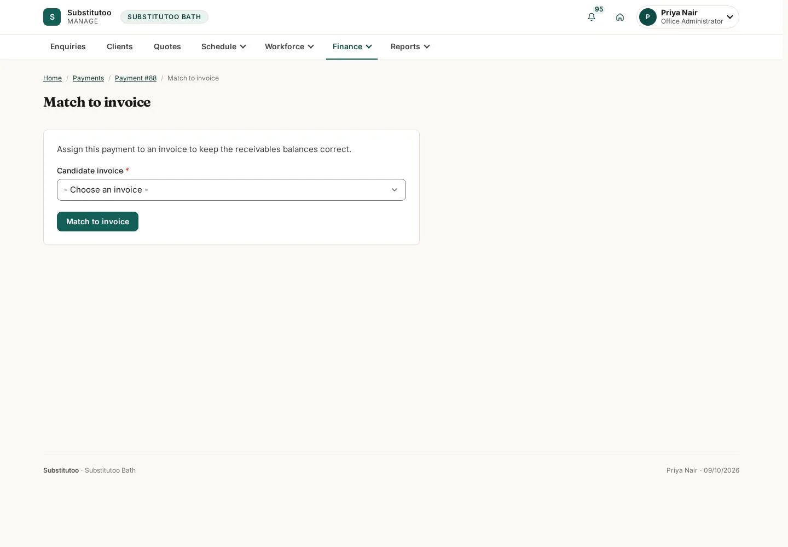Follow the Home breadcrumb link

point(53,78)
